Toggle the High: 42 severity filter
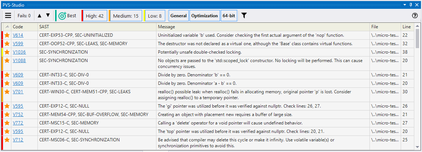 pos(94,16)
